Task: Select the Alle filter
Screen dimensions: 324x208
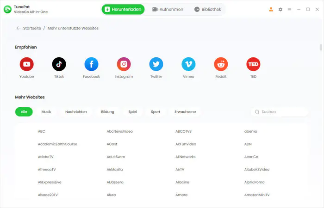Action: (24, 112)
